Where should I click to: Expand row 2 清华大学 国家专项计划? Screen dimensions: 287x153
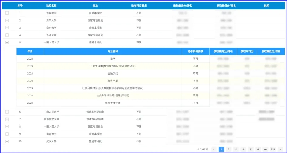click(7, 20)
